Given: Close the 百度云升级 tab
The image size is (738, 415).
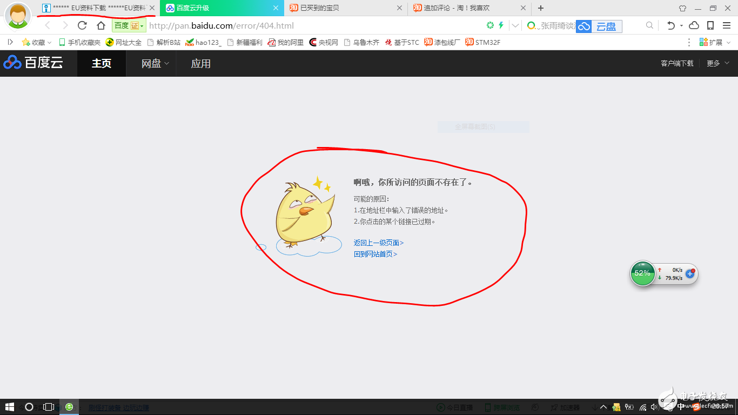Looking at the screenshot, I should pos(276,8).
